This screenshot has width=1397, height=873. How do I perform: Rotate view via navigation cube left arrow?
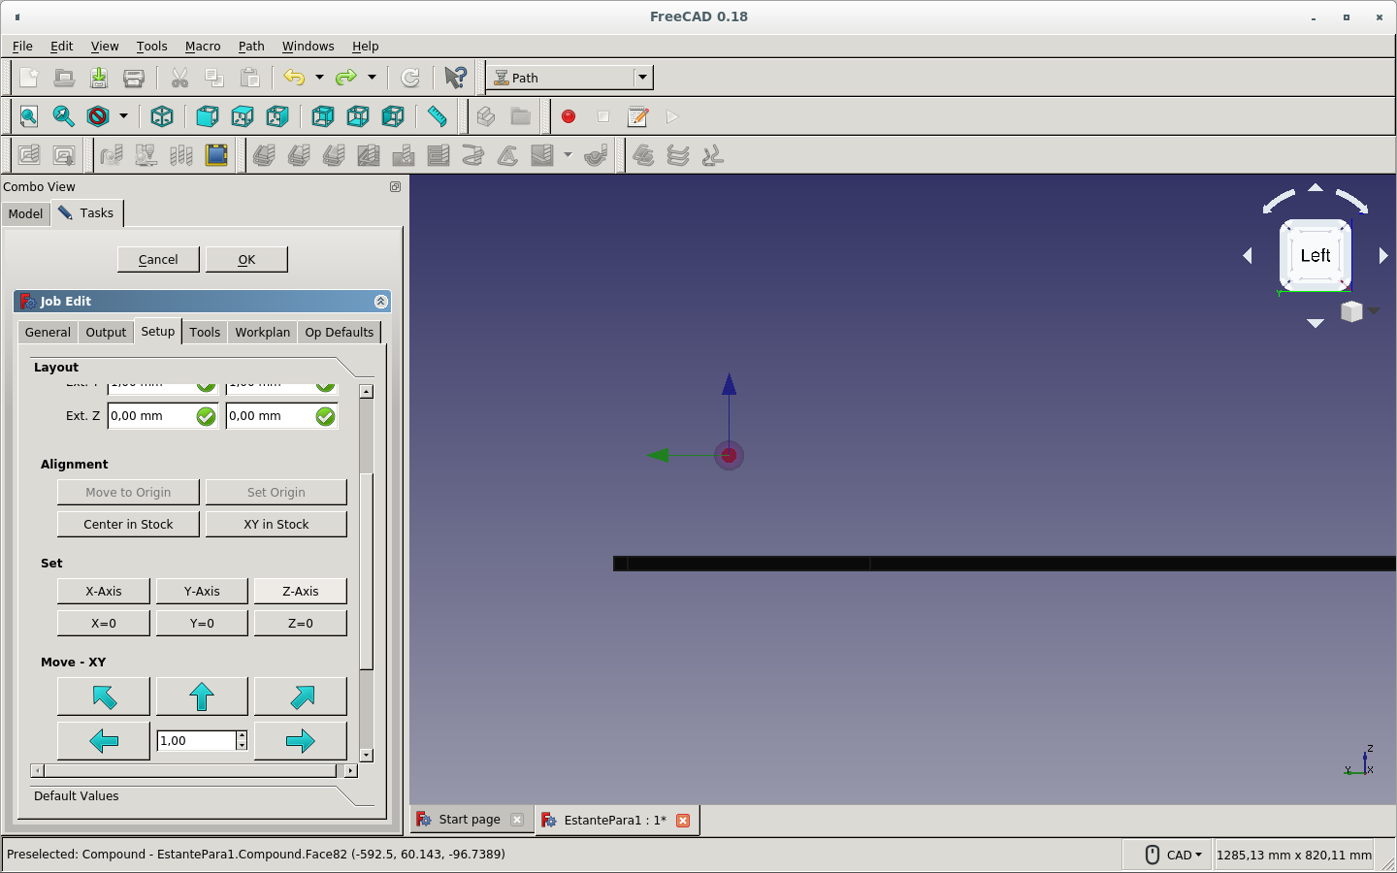click(x=1248, y=255)
